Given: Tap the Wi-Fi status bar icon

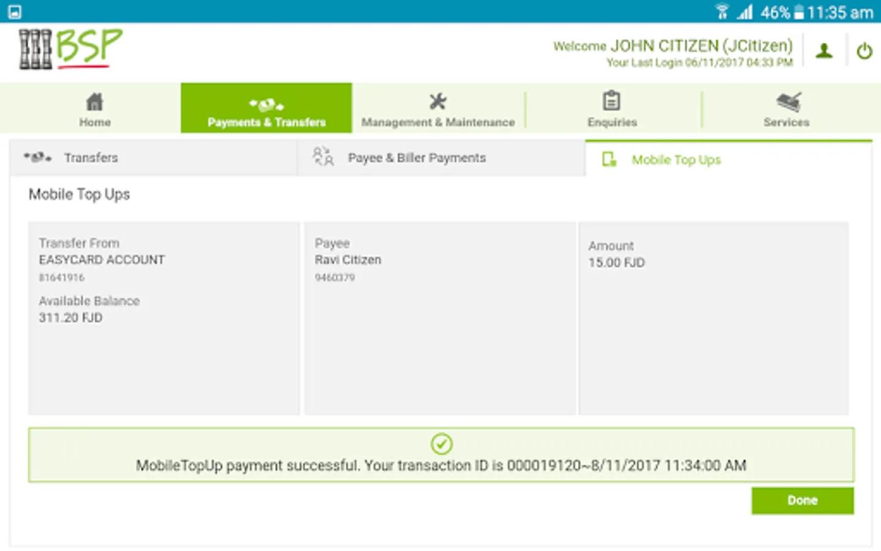Looking at the screenshot, I should click(723, 12).
